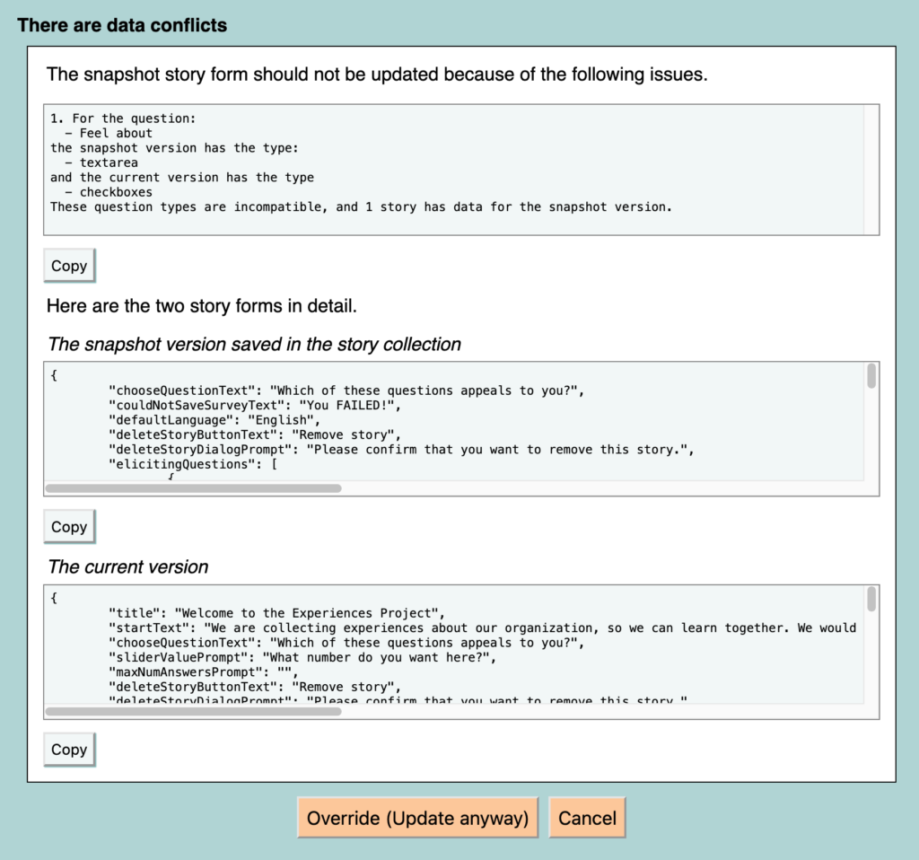Copy the snapshot version story form JSON
919x860 pixels.
pyautogui.click(x=69, y=527)
